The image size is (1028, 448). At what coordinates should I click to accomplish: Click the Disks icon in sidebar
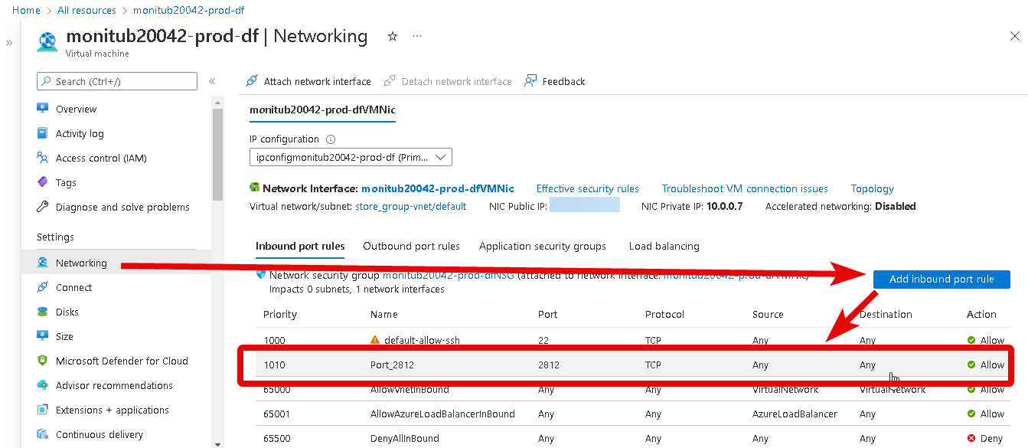[x=43, y=312]
